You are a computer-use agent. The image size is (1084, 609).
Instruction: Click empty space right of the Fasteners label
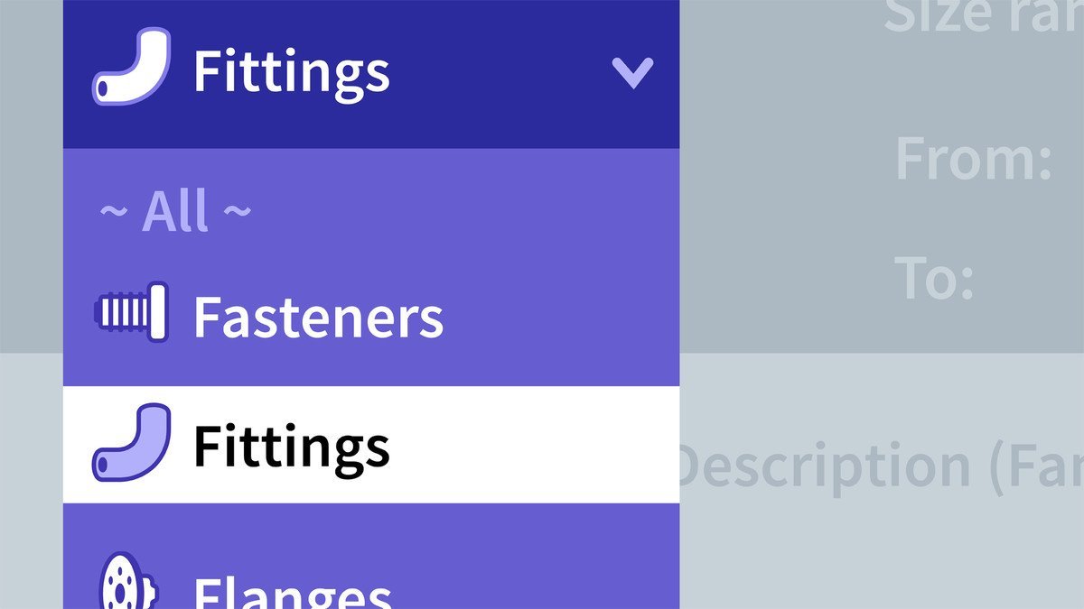tap(560, 317)
